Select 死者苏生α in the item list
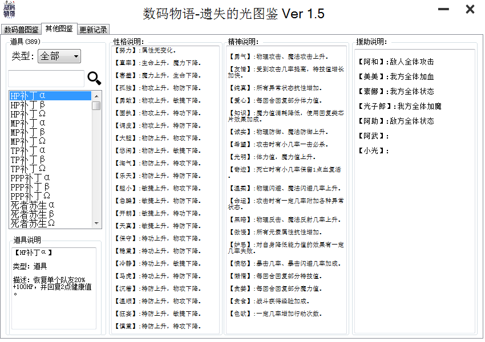Viewport: 485px width, 342px height. point(51,205)
